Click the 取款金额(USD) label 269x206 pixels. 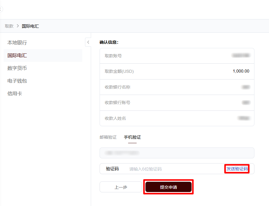click(x=119, y=71)
